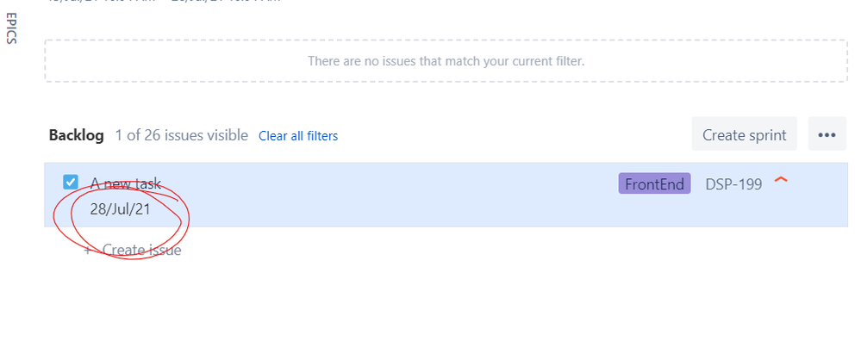
Task: Click the no-matching-issues message in the empty sprint
Action: pyautogui.click(x=446, y=61)
